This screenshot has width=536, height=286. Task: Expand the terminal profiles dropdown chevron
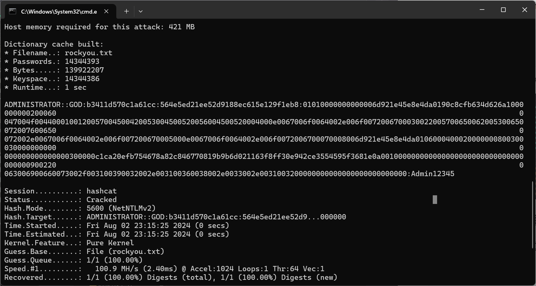pos(141,11)
